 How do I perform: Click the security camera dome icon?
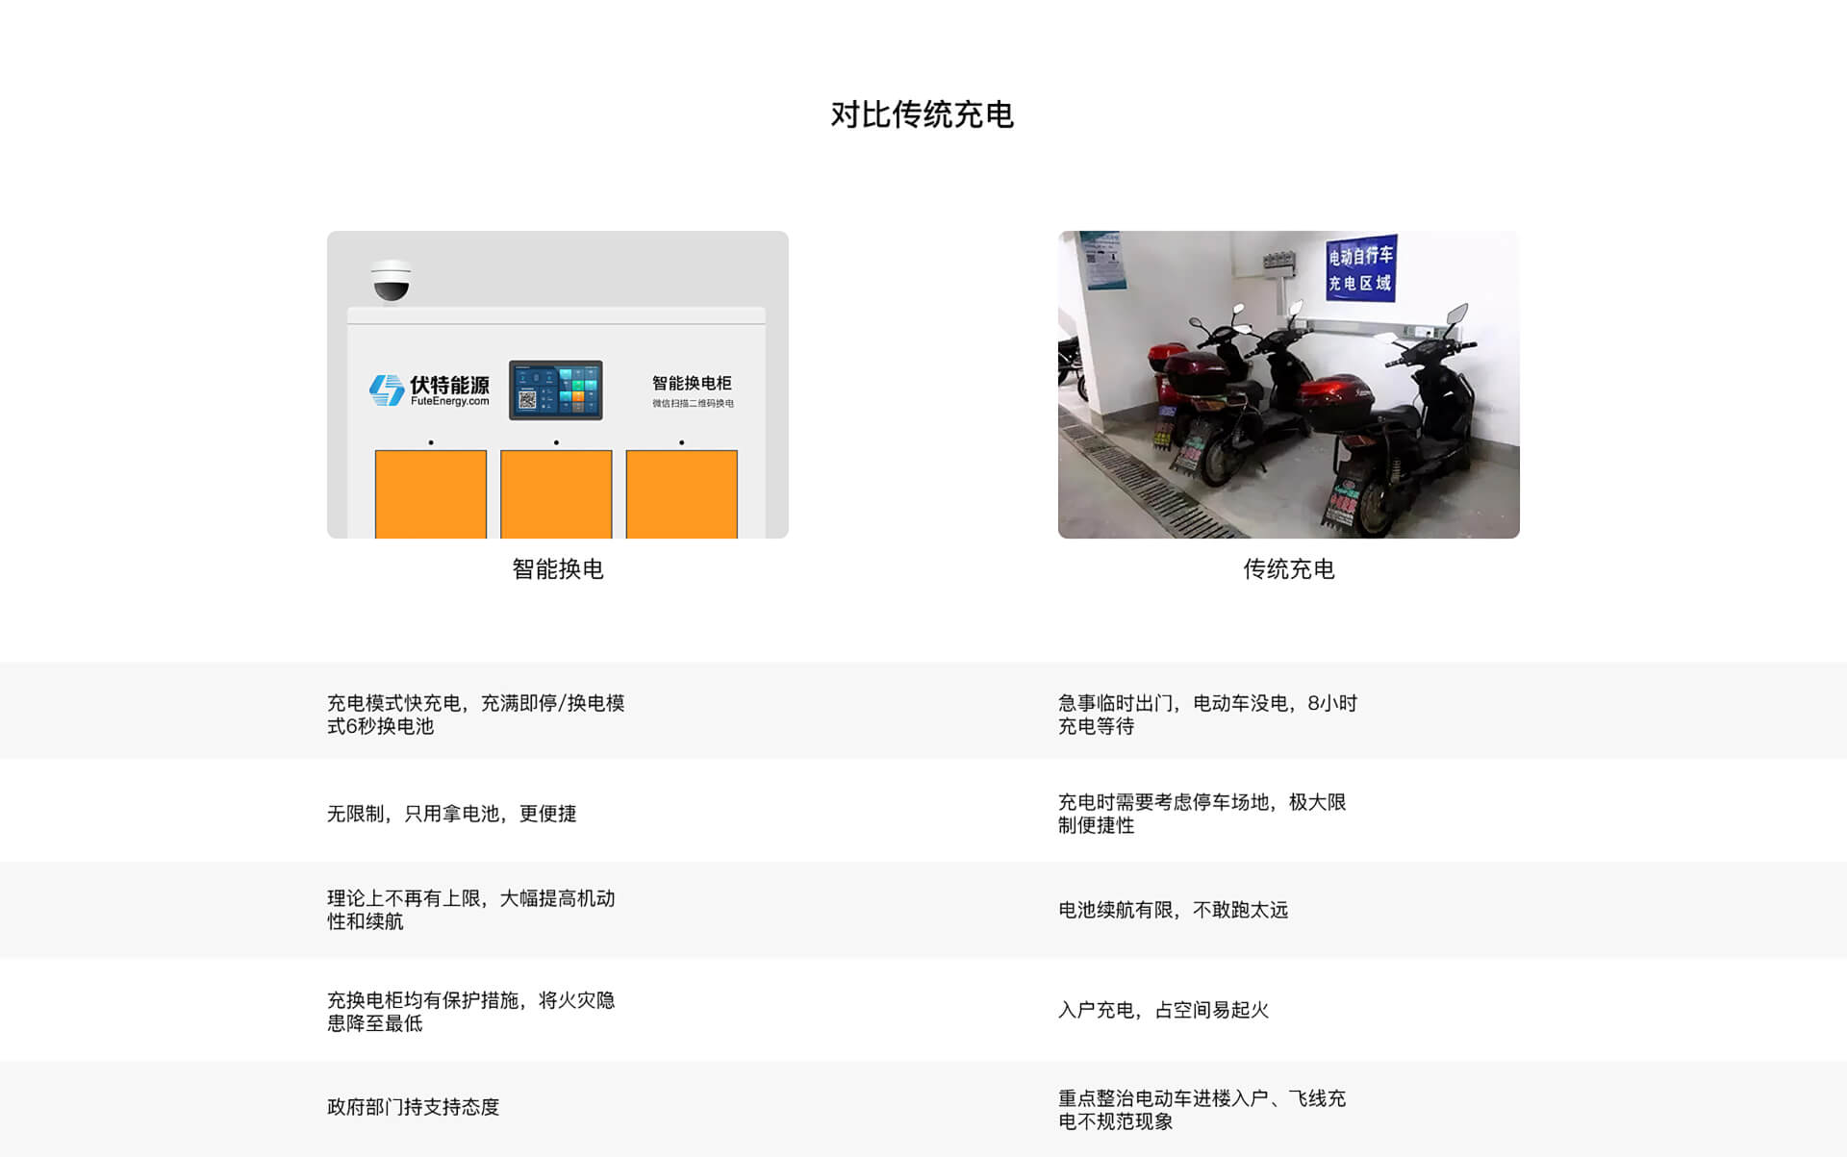pos(392,281)
